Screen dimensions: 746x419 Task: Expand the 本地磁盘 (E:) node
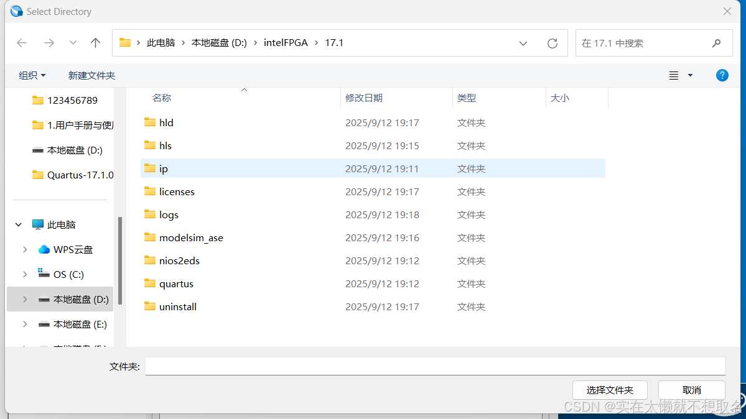click(26, 325)
